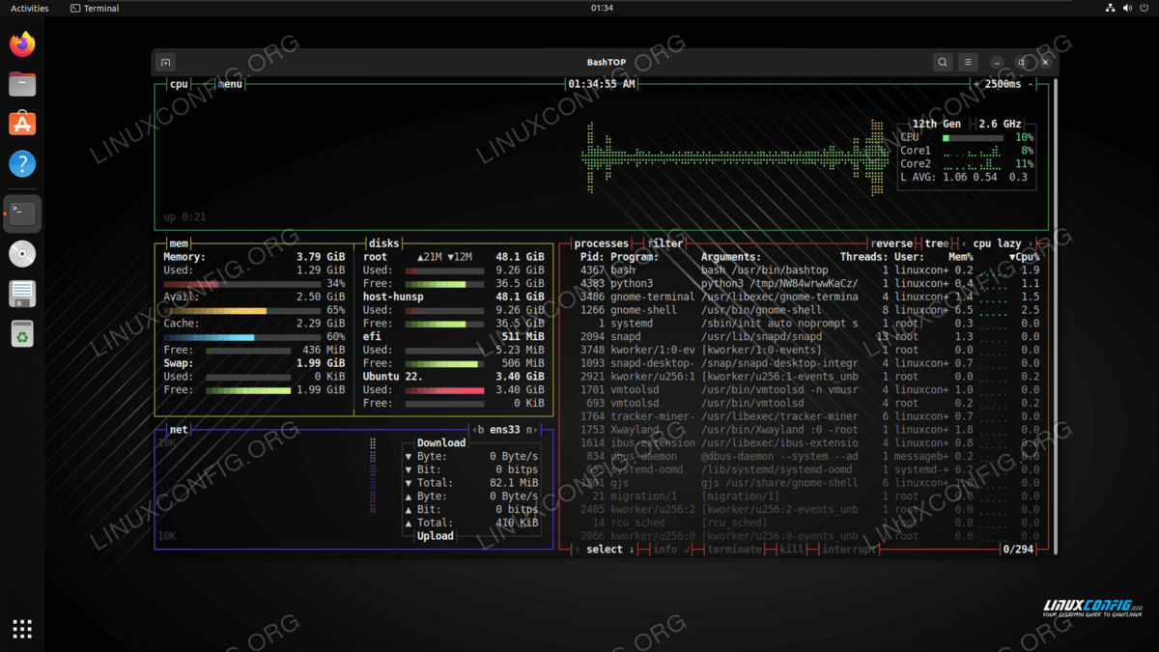Click the ens33 network device name
Image resolution: width=1159 pixels, height=652 pixels.
[504, 430]
